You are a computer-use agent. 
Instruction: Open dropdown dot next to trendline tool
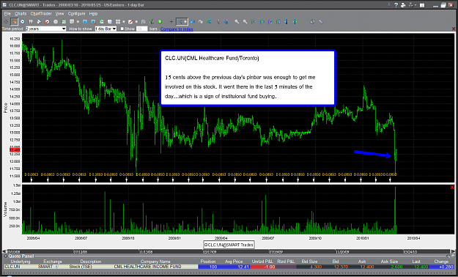(185, 22)
